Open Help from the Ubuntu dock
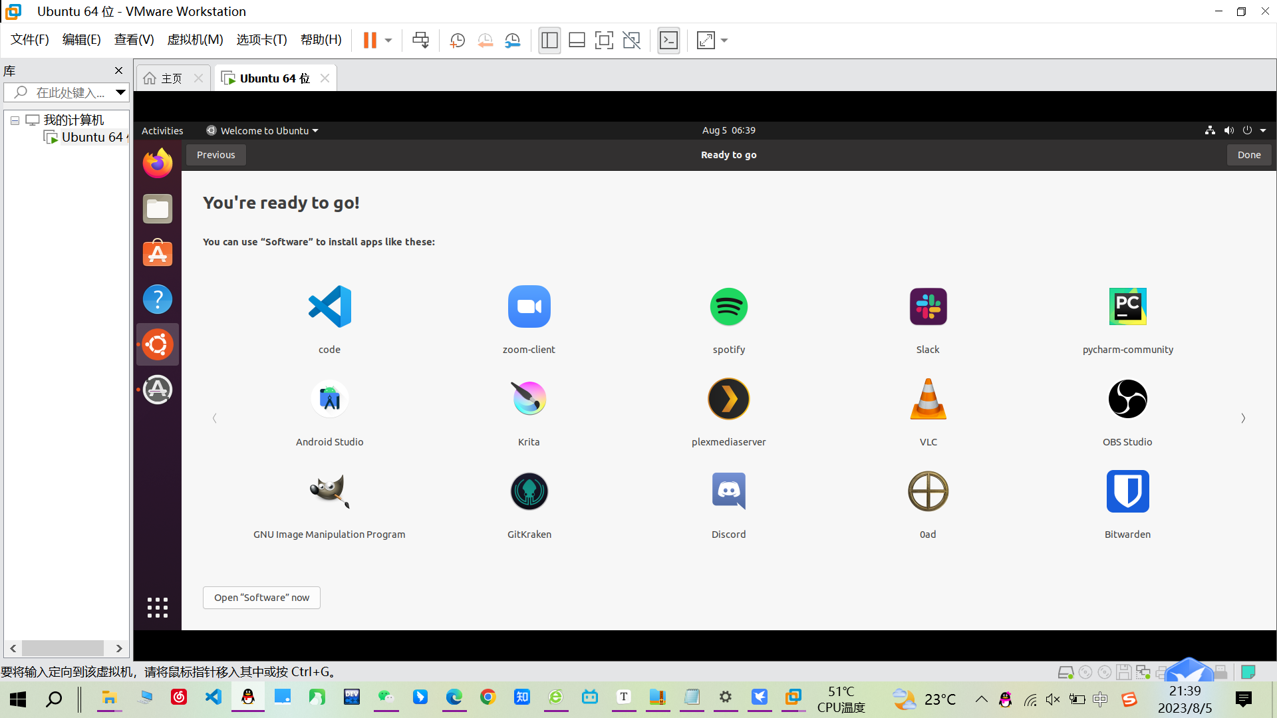Viewport: 1277px width, 718px height. [x=158, y=299]
